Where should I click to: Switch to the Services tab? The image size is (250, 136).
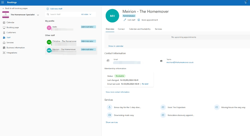point(158,29)
